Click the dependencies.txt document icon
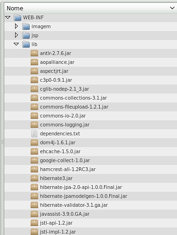The height and width of the screenshot is (235, 177). coord(34,133)
